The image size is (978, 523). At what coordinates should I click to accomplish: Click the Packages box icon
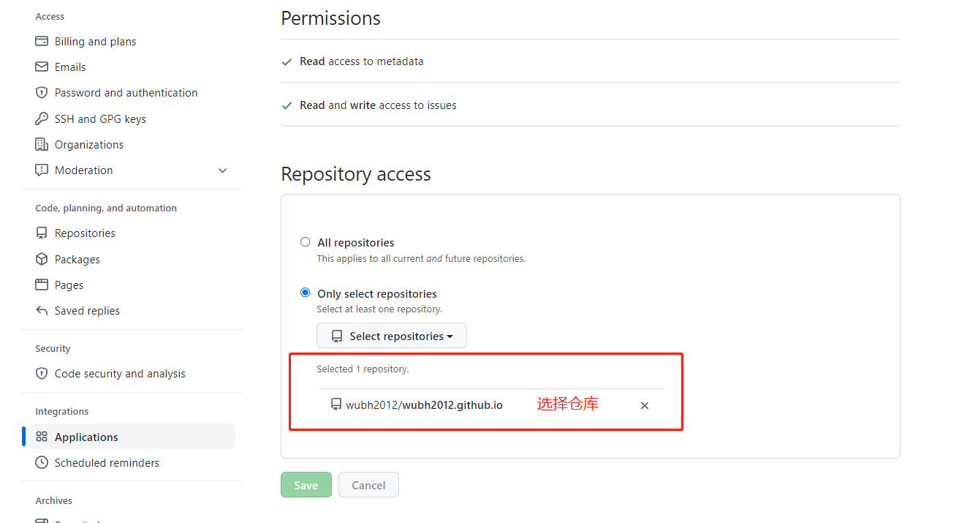42,260
